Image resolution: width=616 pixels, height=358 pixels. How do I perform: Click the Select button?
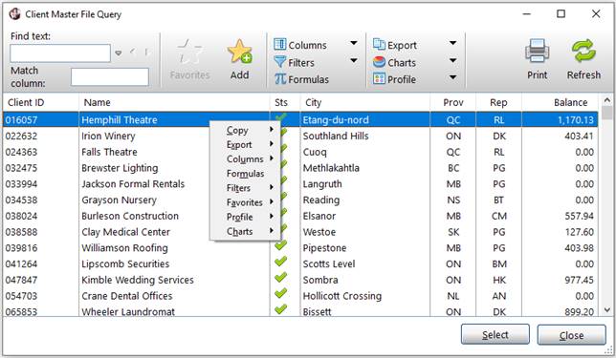click(x=495, y=334)
